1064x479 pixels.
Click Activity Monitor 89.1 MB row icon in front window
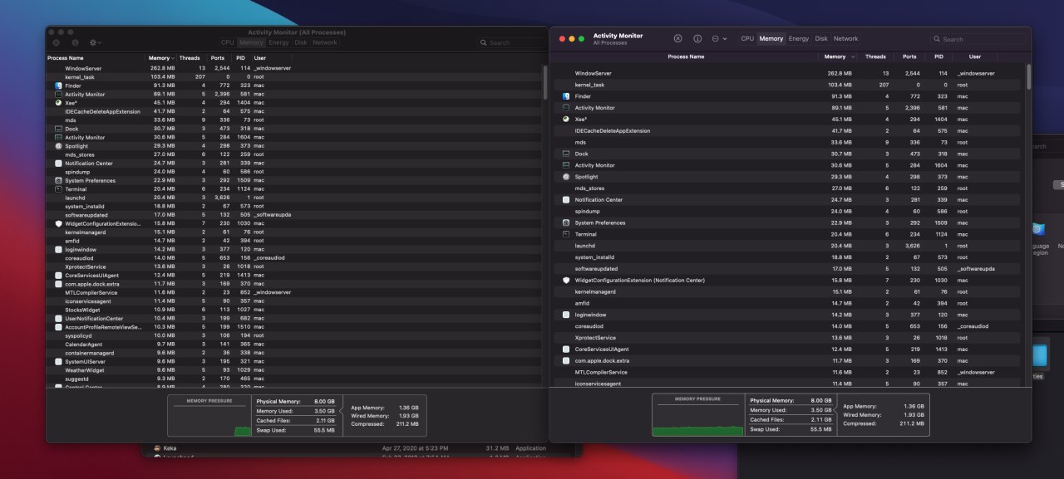[x=566, y=108]
